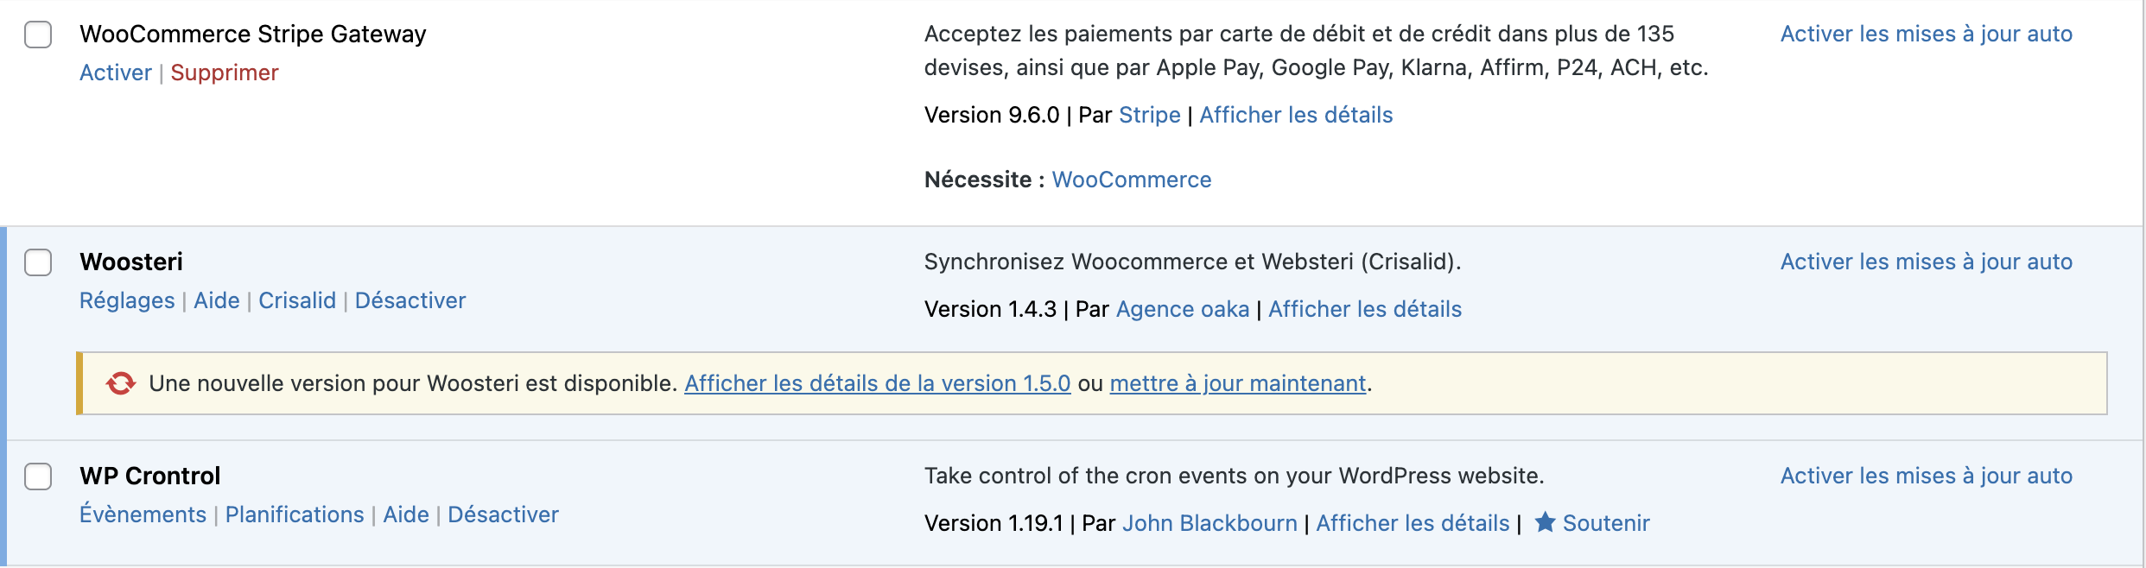The width and height of the screenshot is (2146, 568).
Task: Visit the Agence oaka author page
Action: coord(1182,309)
